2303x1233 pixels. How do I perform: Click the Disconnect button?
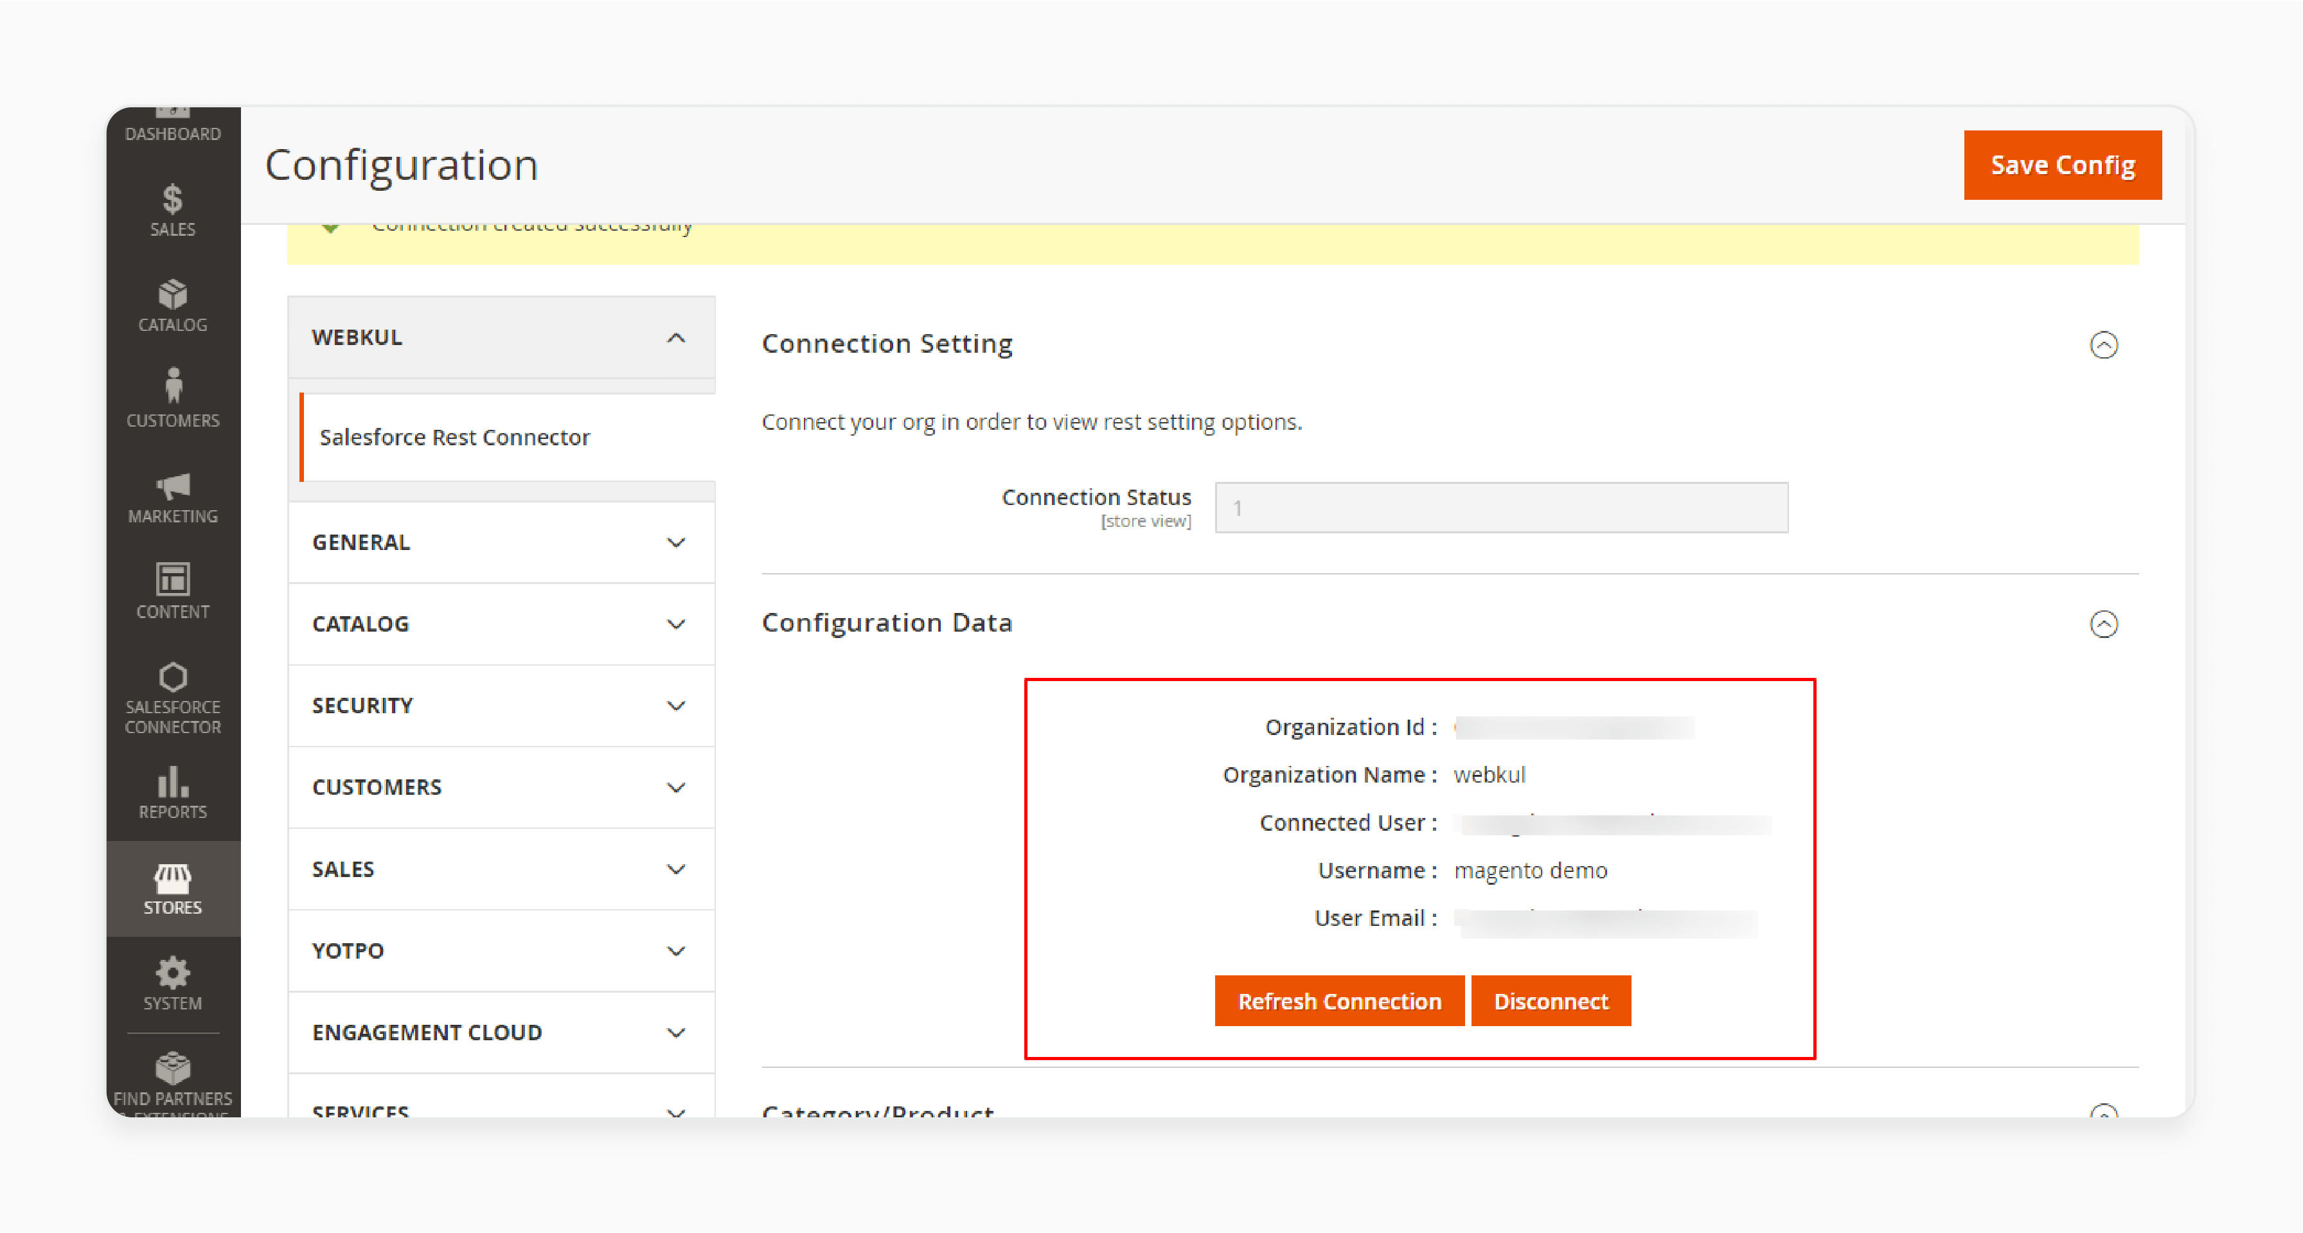coord(1551,1000)
